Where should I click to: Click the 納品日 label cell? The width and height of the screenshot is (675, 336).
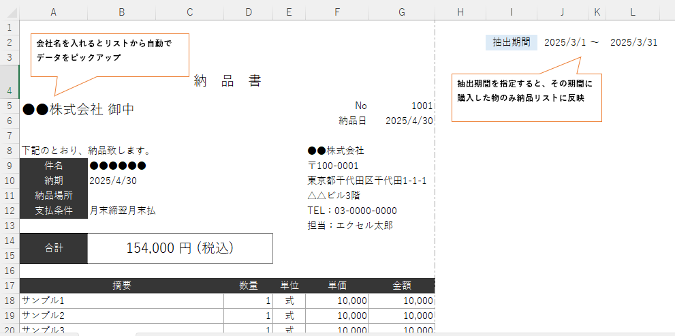pos(337,121)
